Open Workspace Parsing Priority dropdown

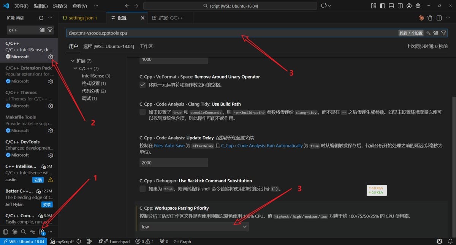coord(194,227)
